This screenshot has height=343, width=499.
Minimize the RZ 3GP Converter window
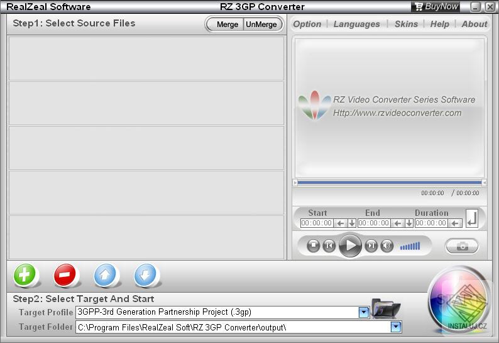pos(476,7)
